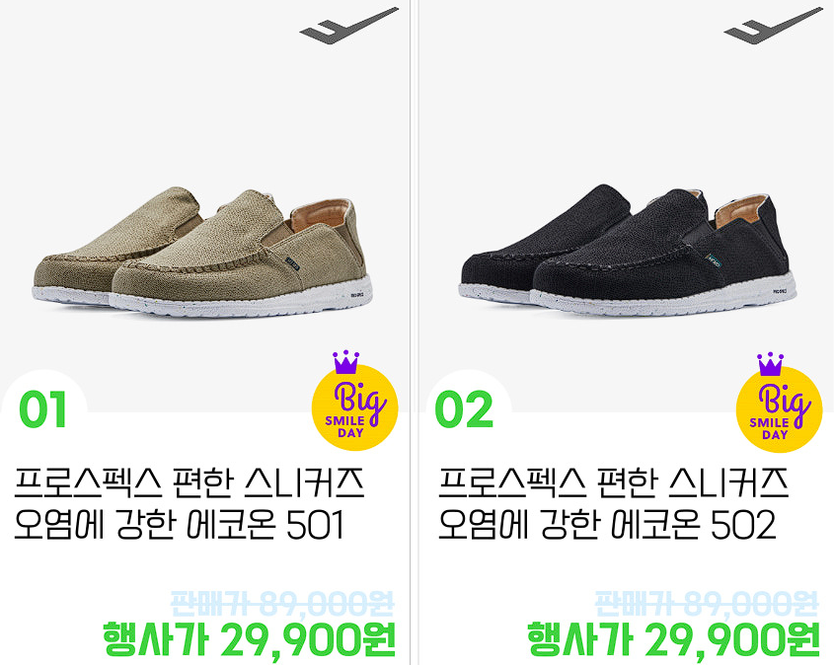
Task: Click 프로스펙스 편한 스니커즈 text on second card
Action: tap(613, 482)
